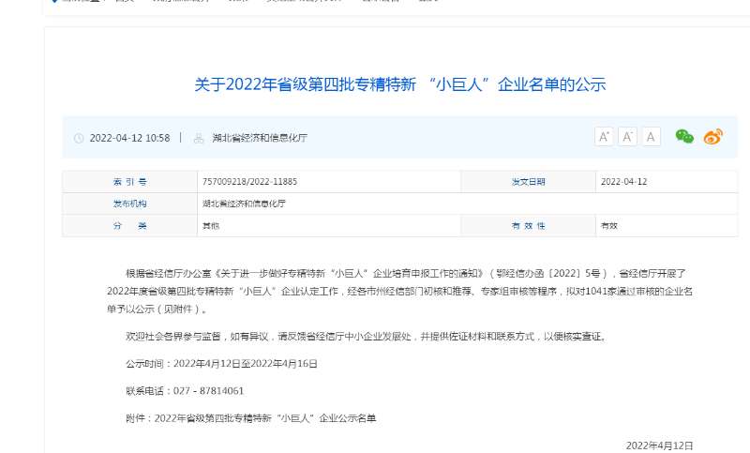Decrease font size with the A- icon
This screenshot has width=750, height=453.
click(628, 137)
